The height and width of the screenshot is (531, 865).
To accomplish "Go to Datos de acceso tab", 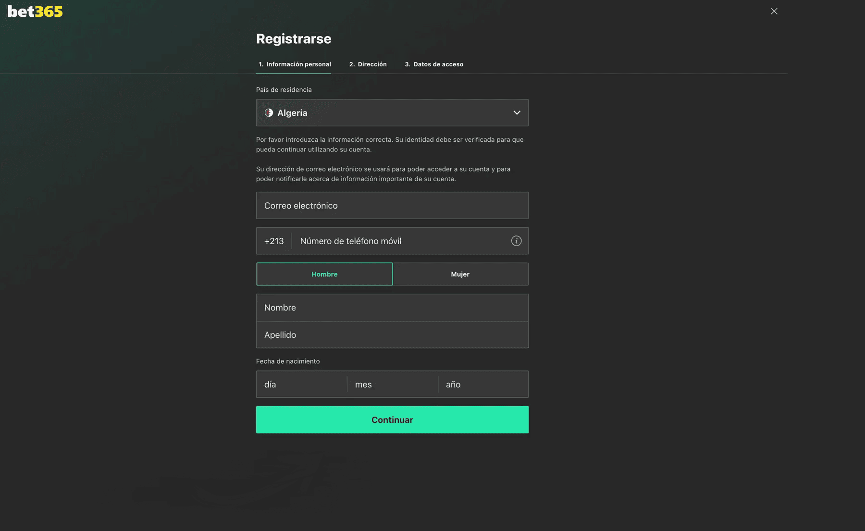I will (434, 64).
